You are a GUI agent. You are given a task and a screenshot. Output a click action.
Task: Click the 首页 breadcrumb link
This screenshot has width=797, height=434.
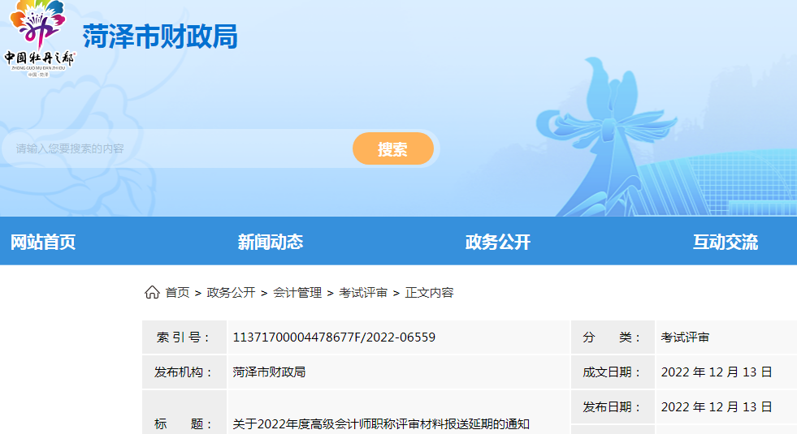point(177,293)
